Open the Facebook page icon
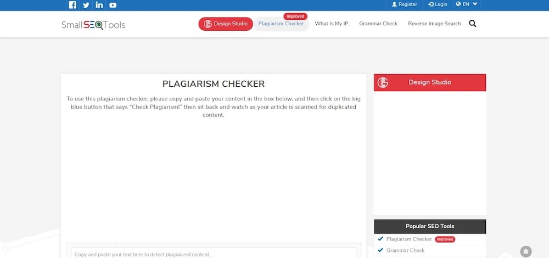Viewport: 549px width, 258px height. pos(72,5)
